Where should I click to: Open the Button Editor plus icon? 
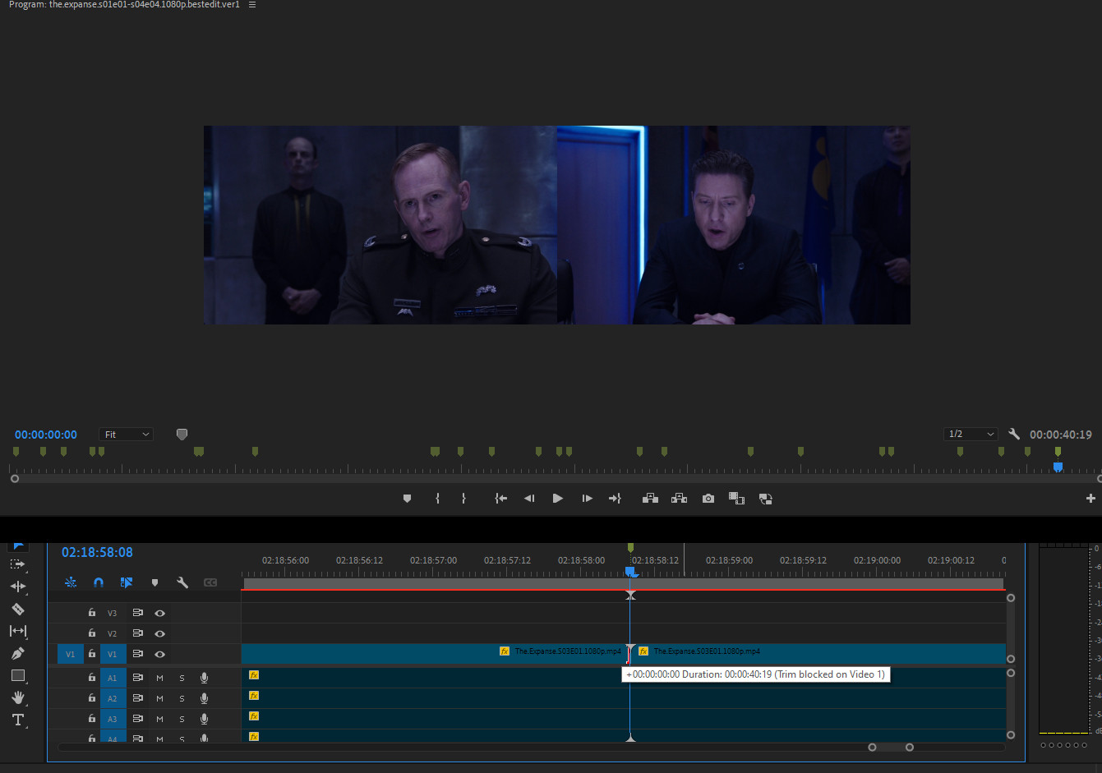coord(1090,499)
